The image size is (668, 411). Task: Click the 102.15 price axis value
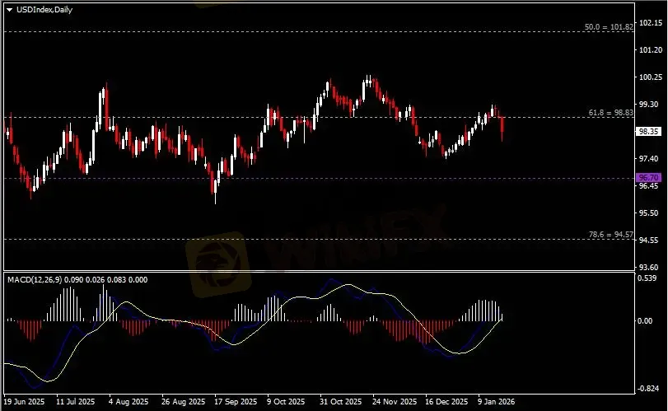(x=651, y=23)
